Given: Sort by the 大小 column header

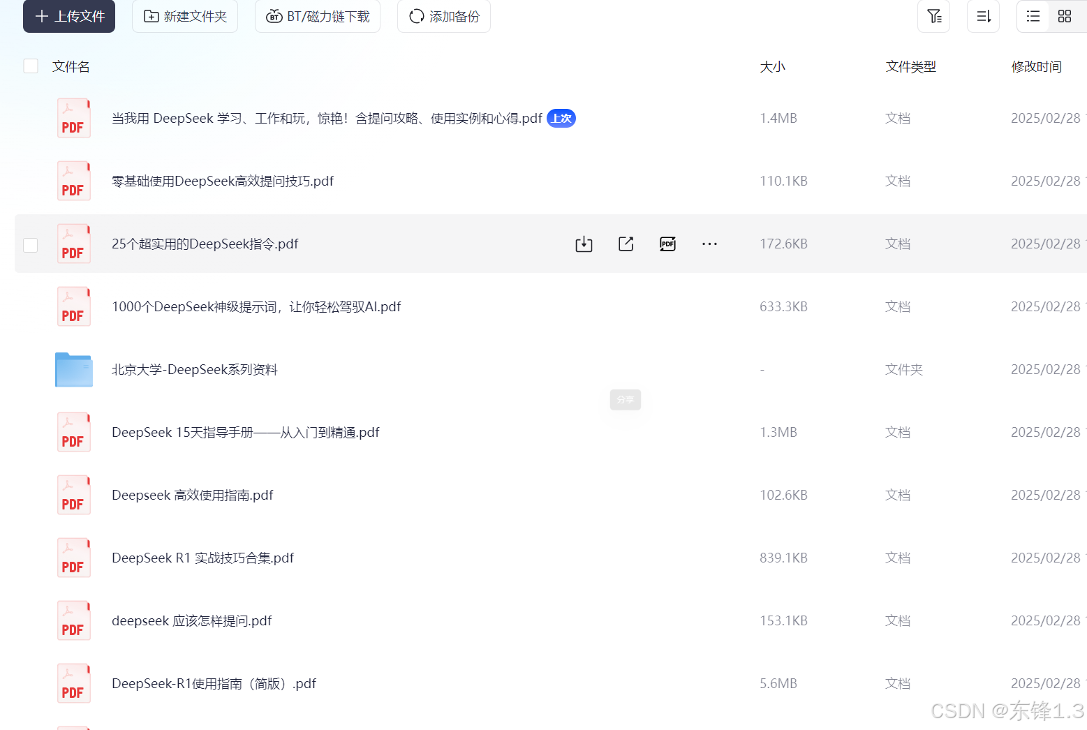Looking at the screenshot, I should (x=772, y=66).
